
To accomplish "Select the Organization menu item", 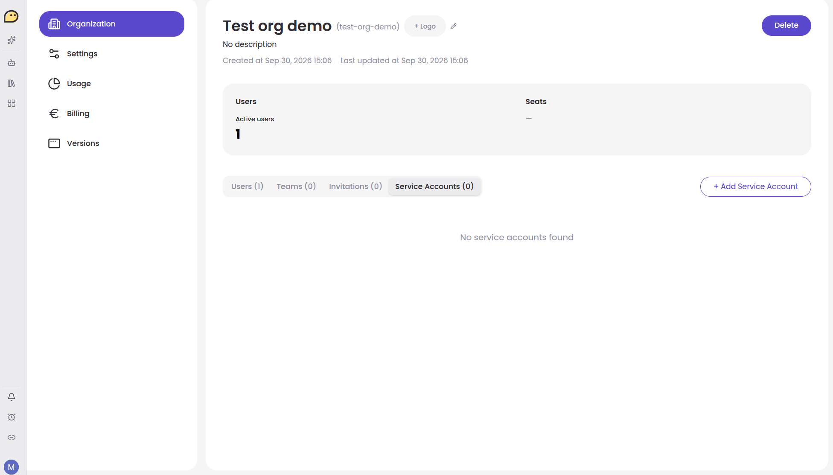I will 112,24.
